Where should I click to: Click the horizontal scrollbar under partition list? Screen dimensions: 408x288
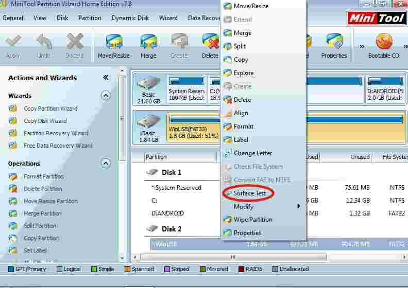(233, 257)
